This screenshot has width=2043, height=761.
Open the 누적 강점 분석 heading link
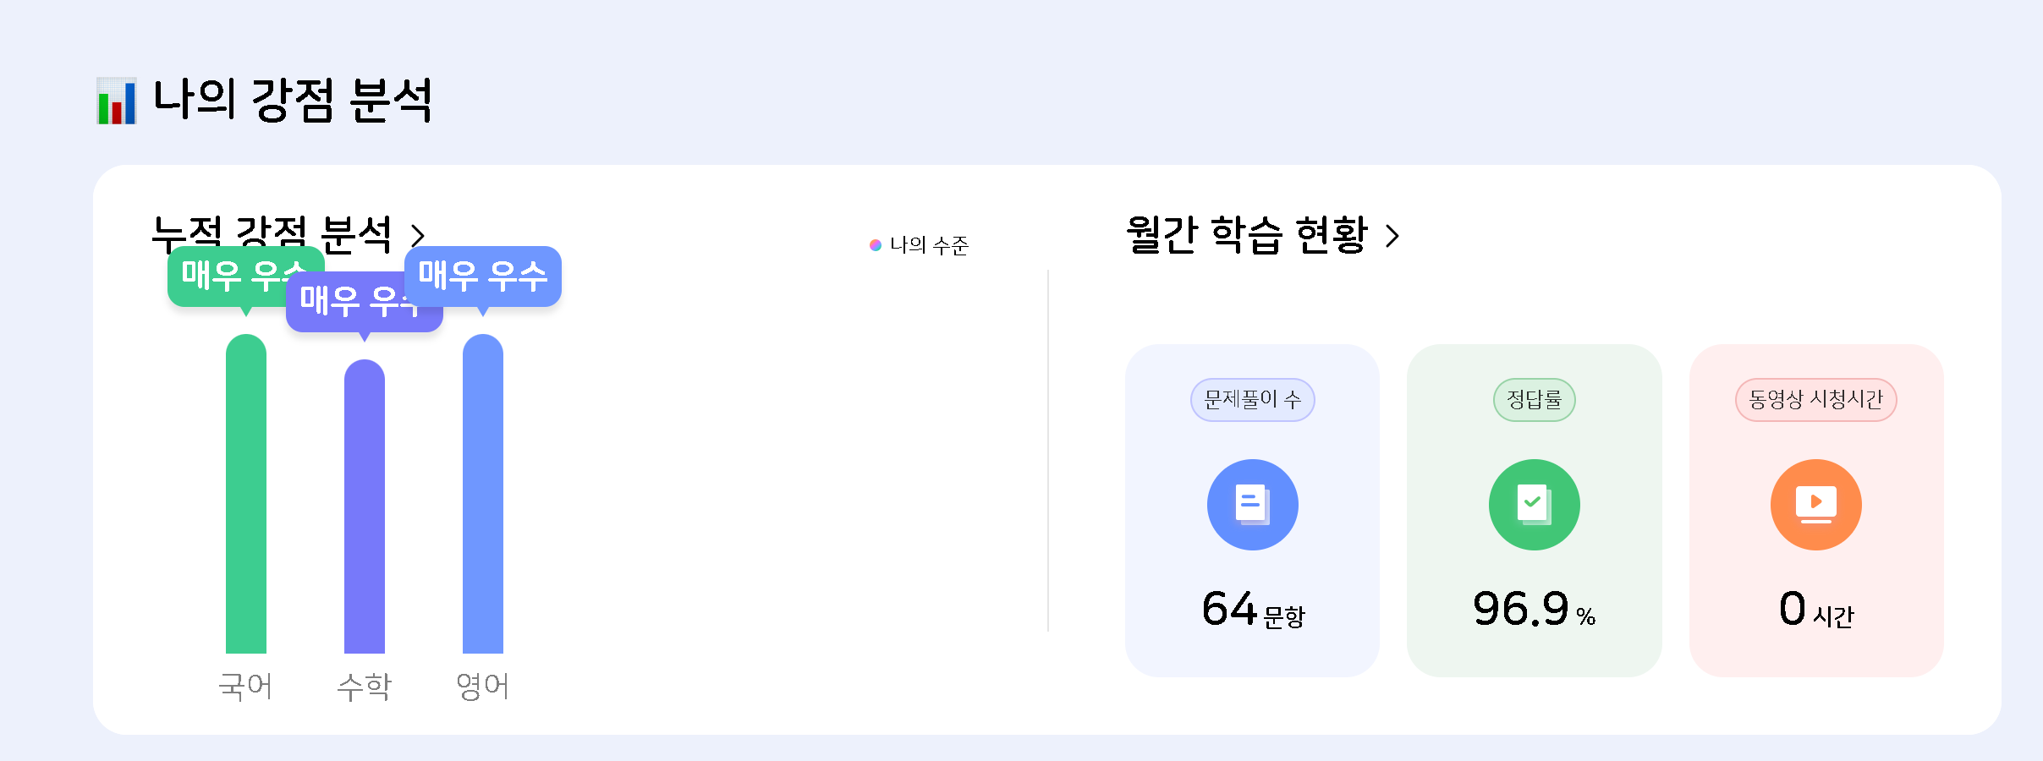tap(271, 232)
